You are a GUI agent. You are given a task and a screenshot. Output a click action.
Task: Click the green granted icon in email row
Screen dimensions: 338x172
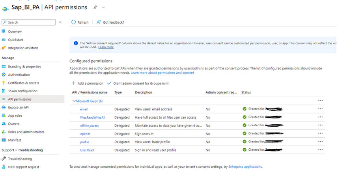tap(245, 109)
